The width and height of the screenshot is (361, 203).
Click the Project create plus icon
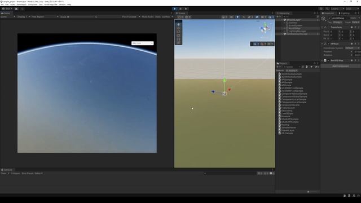pos(278,67)
